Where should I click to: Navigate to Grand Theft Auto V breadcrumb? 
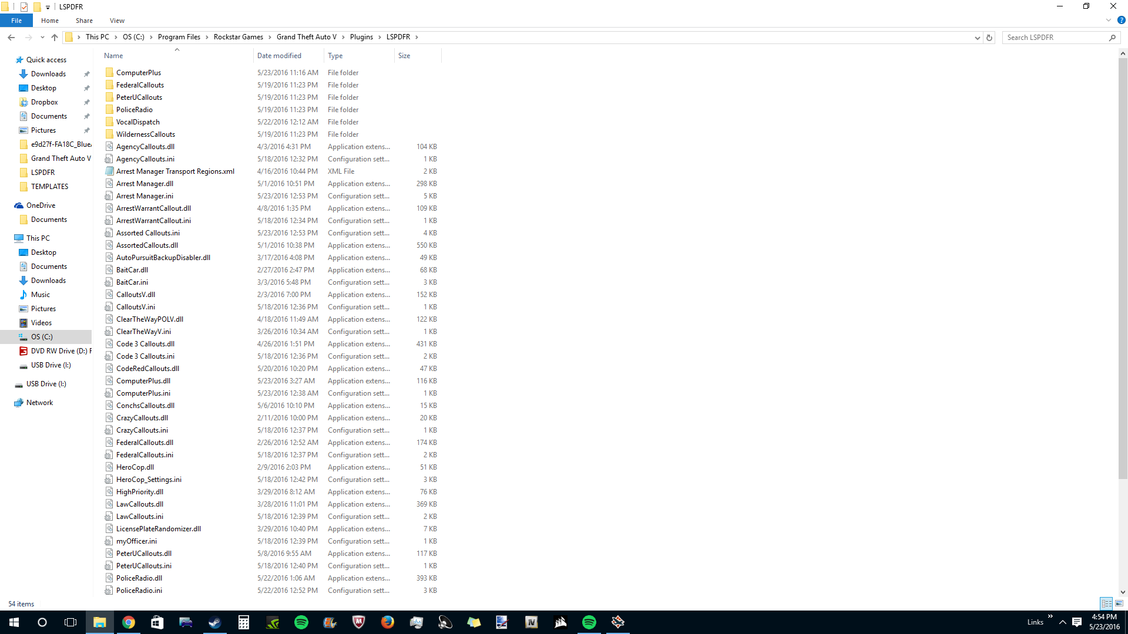(306, 37)
